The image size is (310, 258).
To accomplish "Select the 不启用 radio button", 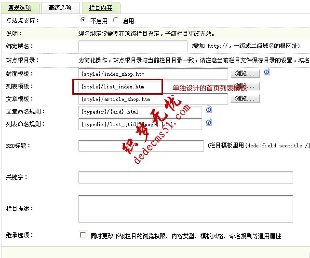I will (x=83, y=20).
